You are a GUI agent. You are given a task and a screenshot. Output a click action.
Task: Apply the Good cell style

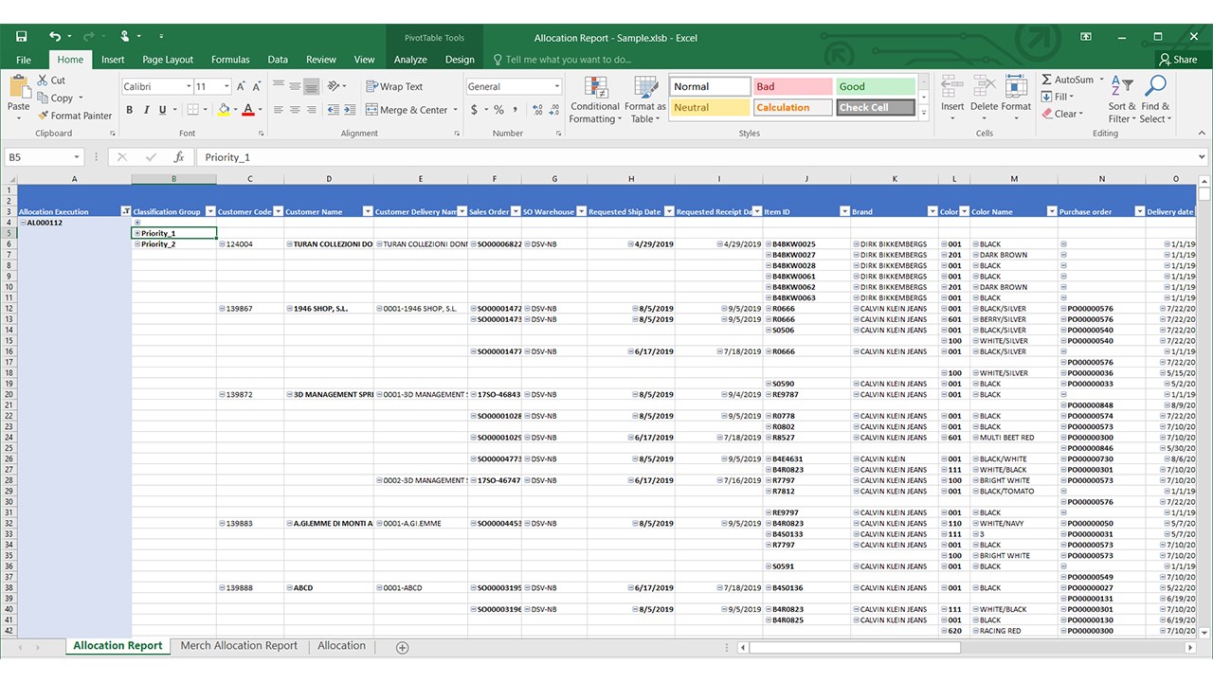876,86
